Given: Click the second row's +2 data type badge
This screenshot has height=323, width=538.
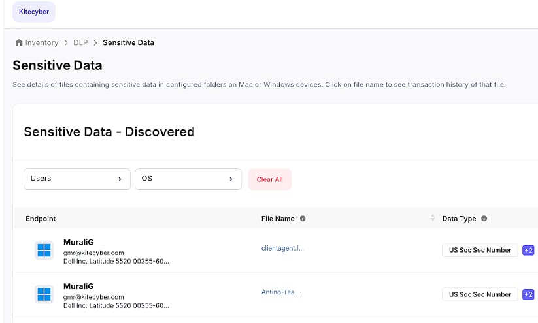Looking at the screenshot, I should [528, 294].
